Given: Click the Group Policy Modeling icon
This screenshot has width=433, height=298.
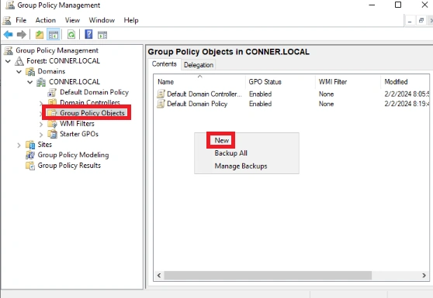Looking at the screenshot, I should (30, 155).
